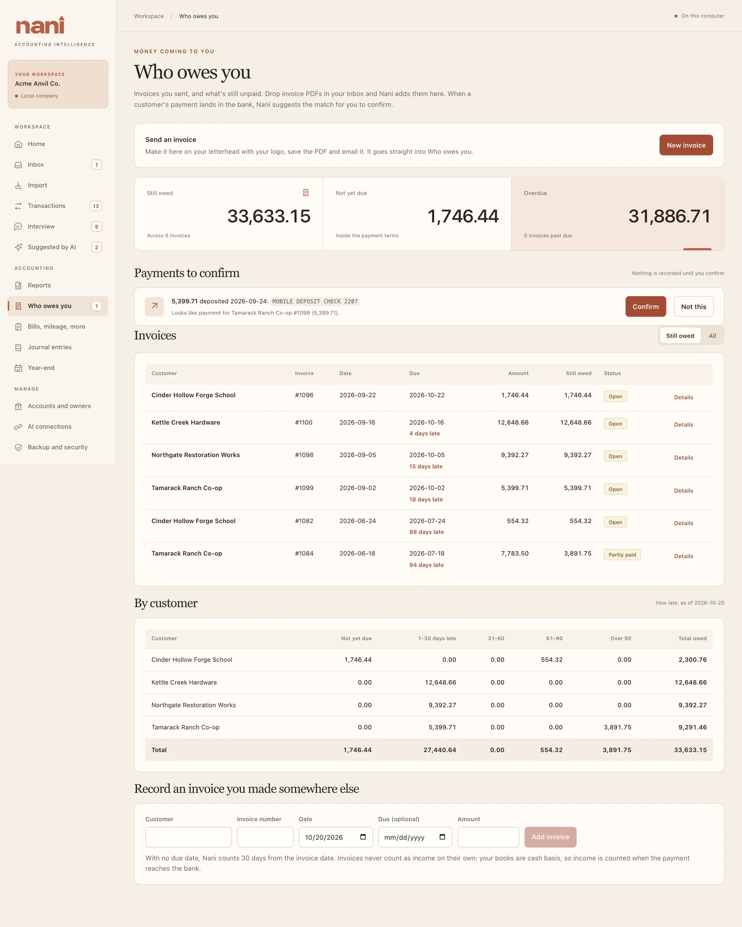This screenshot has height=927, width=742.
Task: Click the Acme Anvil Co. workspace card
Action: pyautogui.click(x=58, y=84)
